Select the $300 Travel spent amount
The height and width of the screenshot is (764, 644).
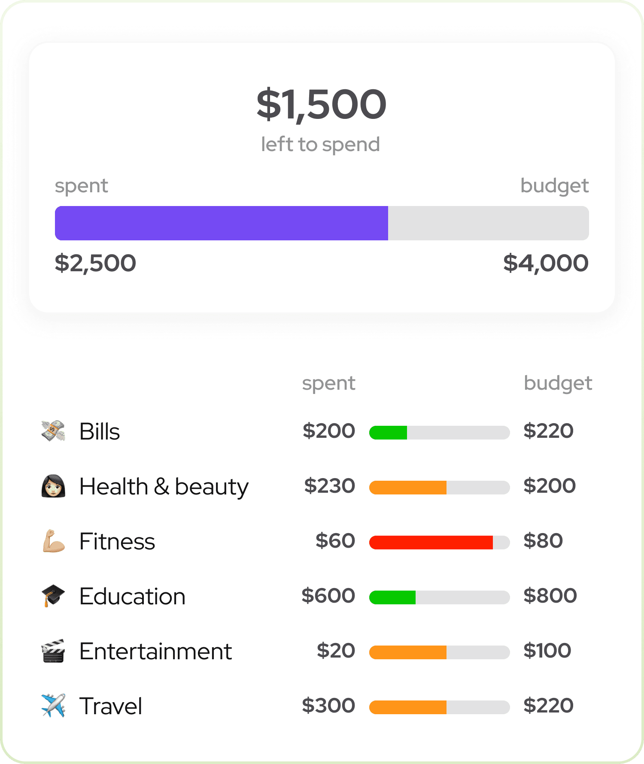(328, 706)
